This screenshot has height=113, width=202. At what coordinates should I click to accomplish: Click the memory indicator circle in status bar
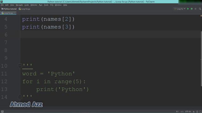200,112
